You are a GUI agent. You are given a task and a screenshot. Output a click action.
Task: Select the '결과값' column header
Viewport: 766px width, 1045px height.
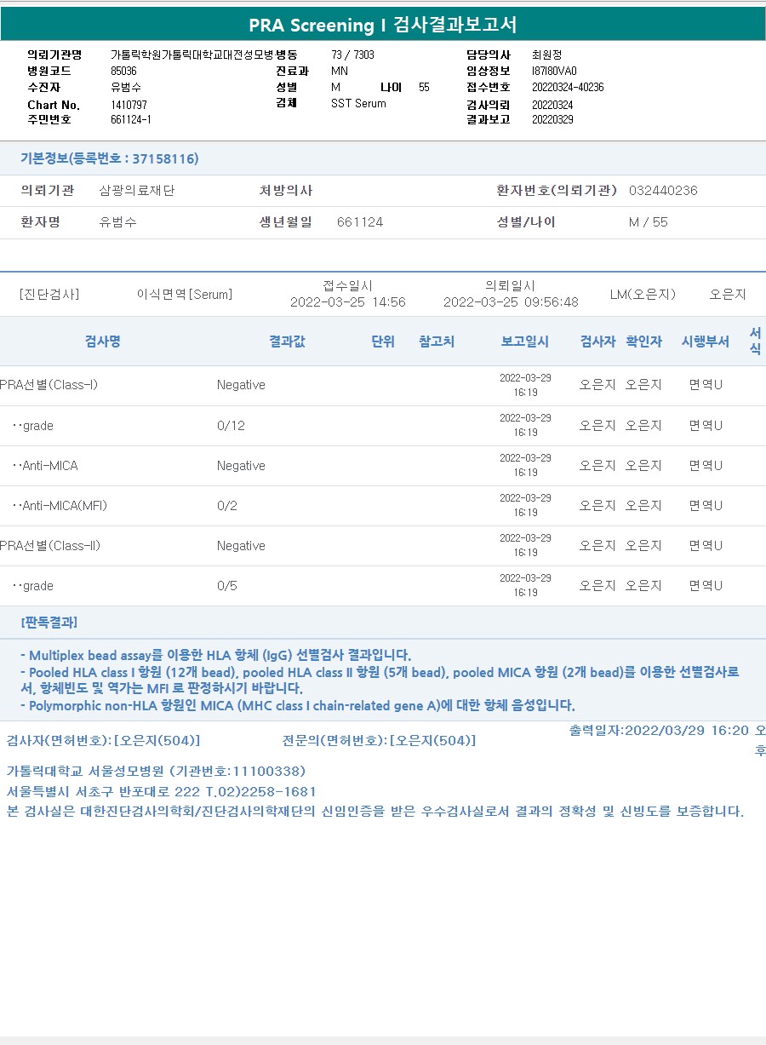287,341
